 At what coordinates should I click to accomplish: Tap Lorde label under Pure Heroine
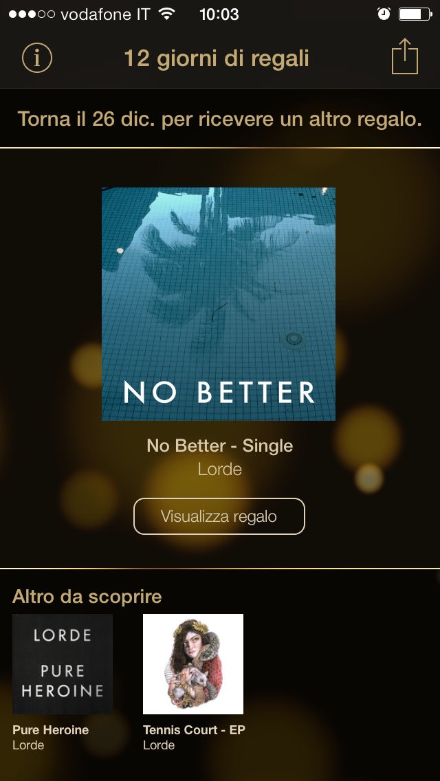click(28, 745)
